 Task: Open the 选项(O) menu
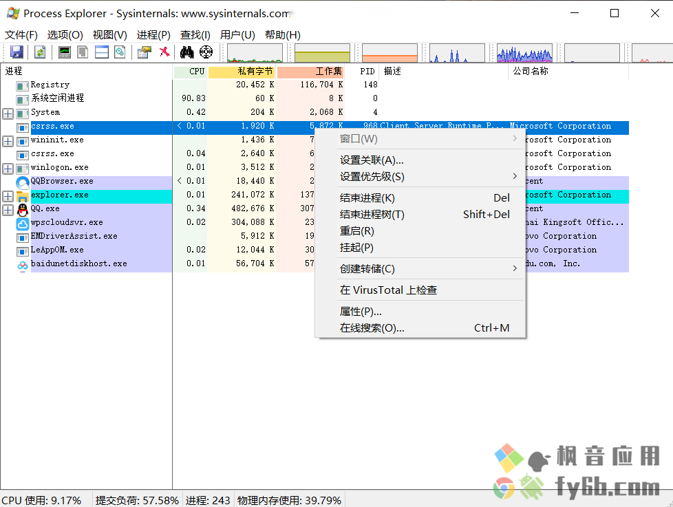[x=65, y=35]
